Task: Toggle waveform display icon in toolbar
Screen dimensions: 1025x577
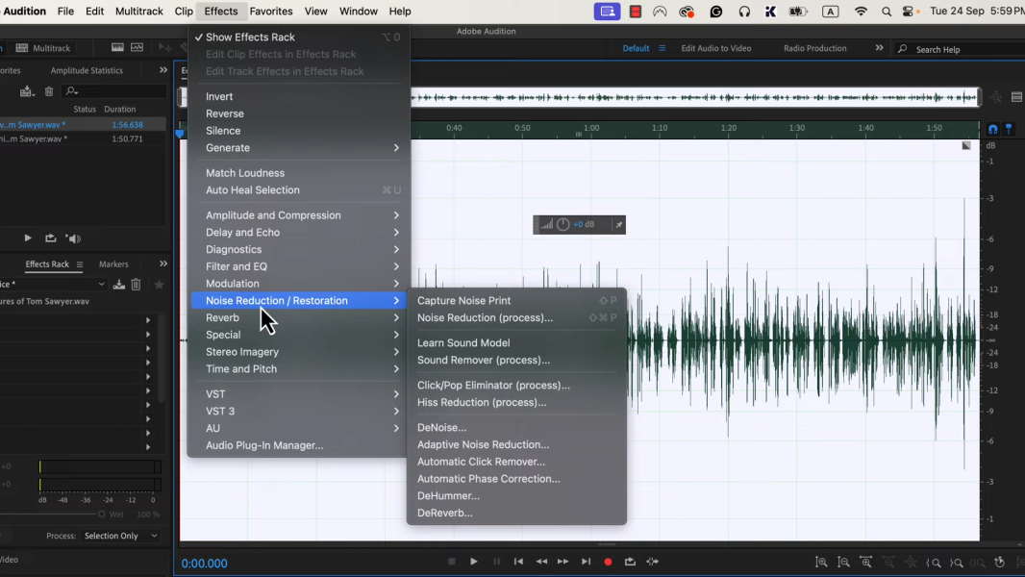Action: (117, 48)
